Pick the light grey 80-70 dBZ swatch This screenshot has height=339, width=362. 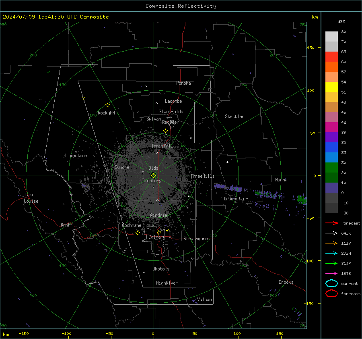(x=331, y=37)
